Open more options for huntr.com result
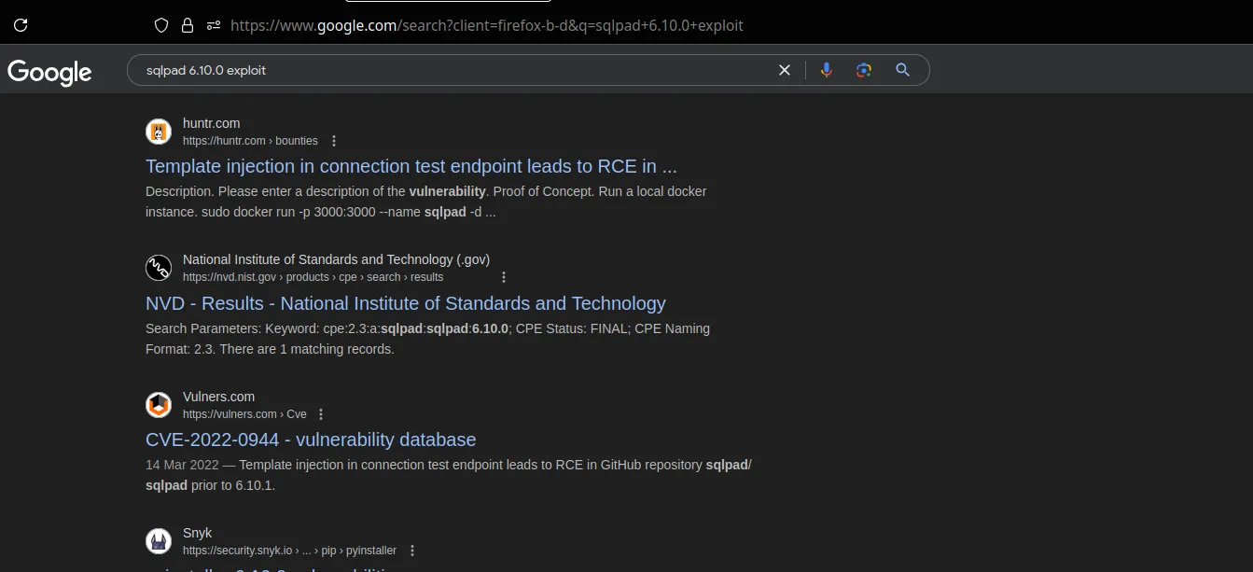This screenshot has width=1253, height=572. (334, 141)
